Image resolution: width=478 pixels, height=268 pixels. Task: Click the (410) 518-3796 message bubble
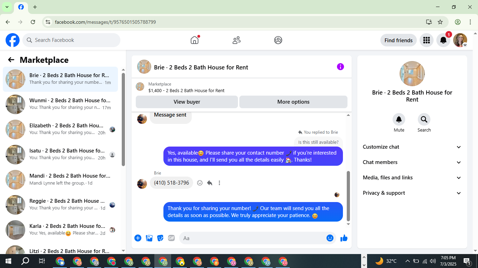pyautogui.click(x=171, y=183)
